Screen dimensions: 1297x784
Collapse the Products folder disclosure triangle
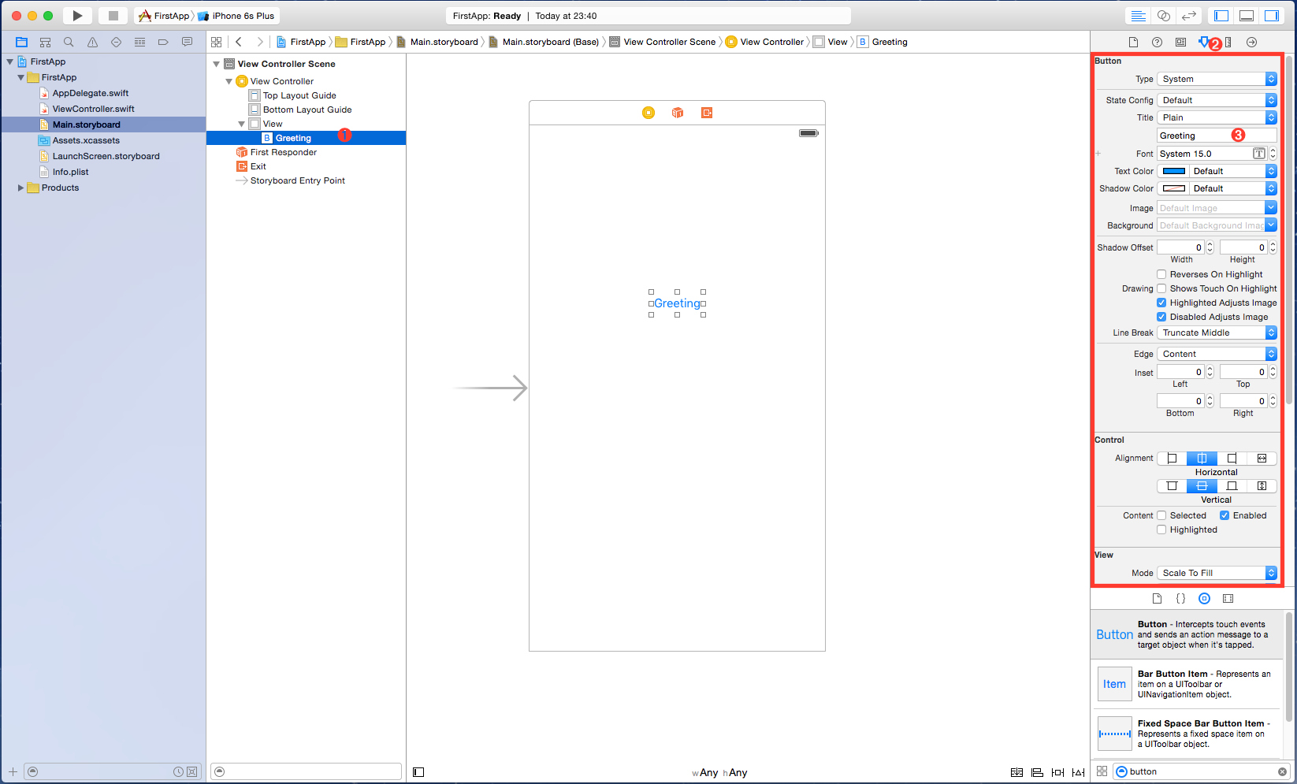tap(20, 188)
